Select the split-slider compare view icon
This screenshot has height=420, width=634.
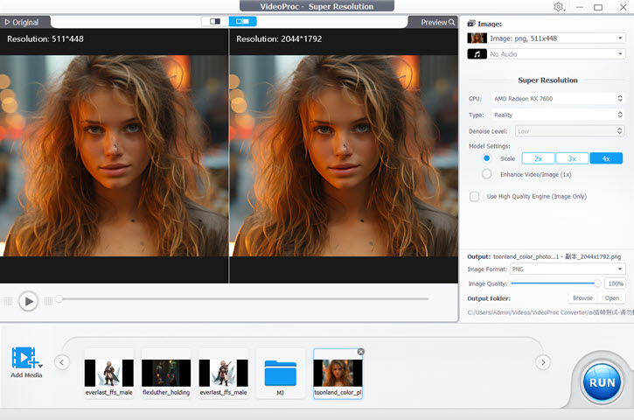click(x=214, y=21)
